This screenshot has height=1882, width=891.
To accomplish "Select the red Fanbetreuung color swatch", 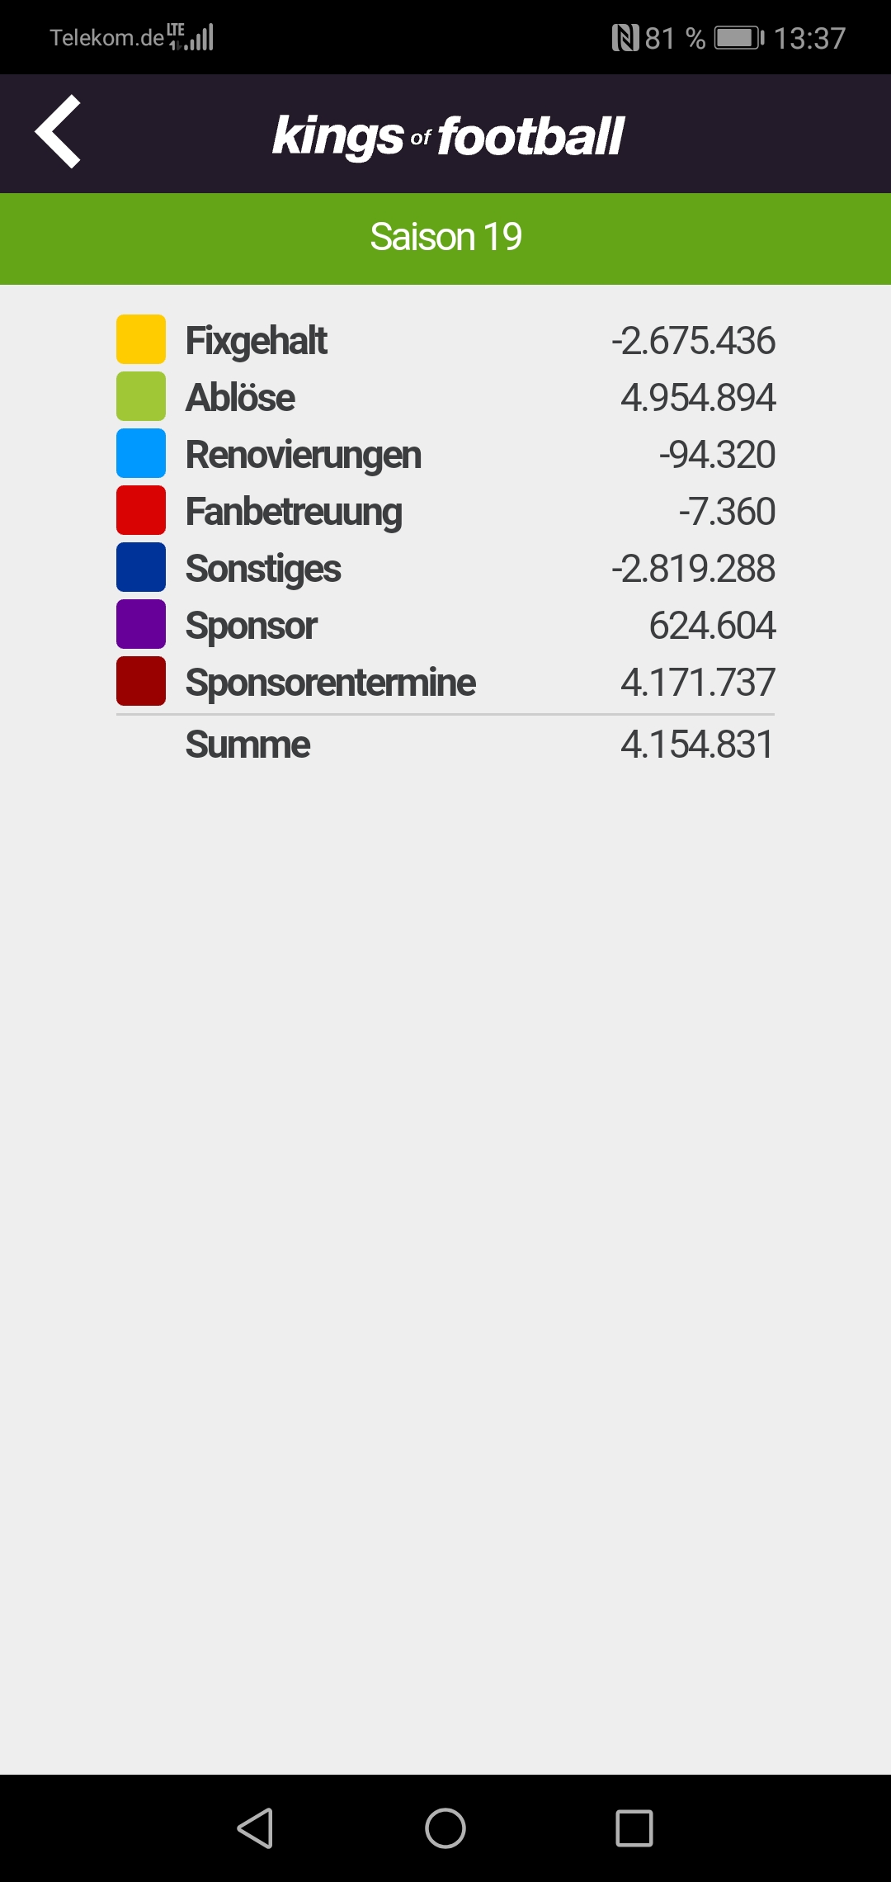I will 141,510.
